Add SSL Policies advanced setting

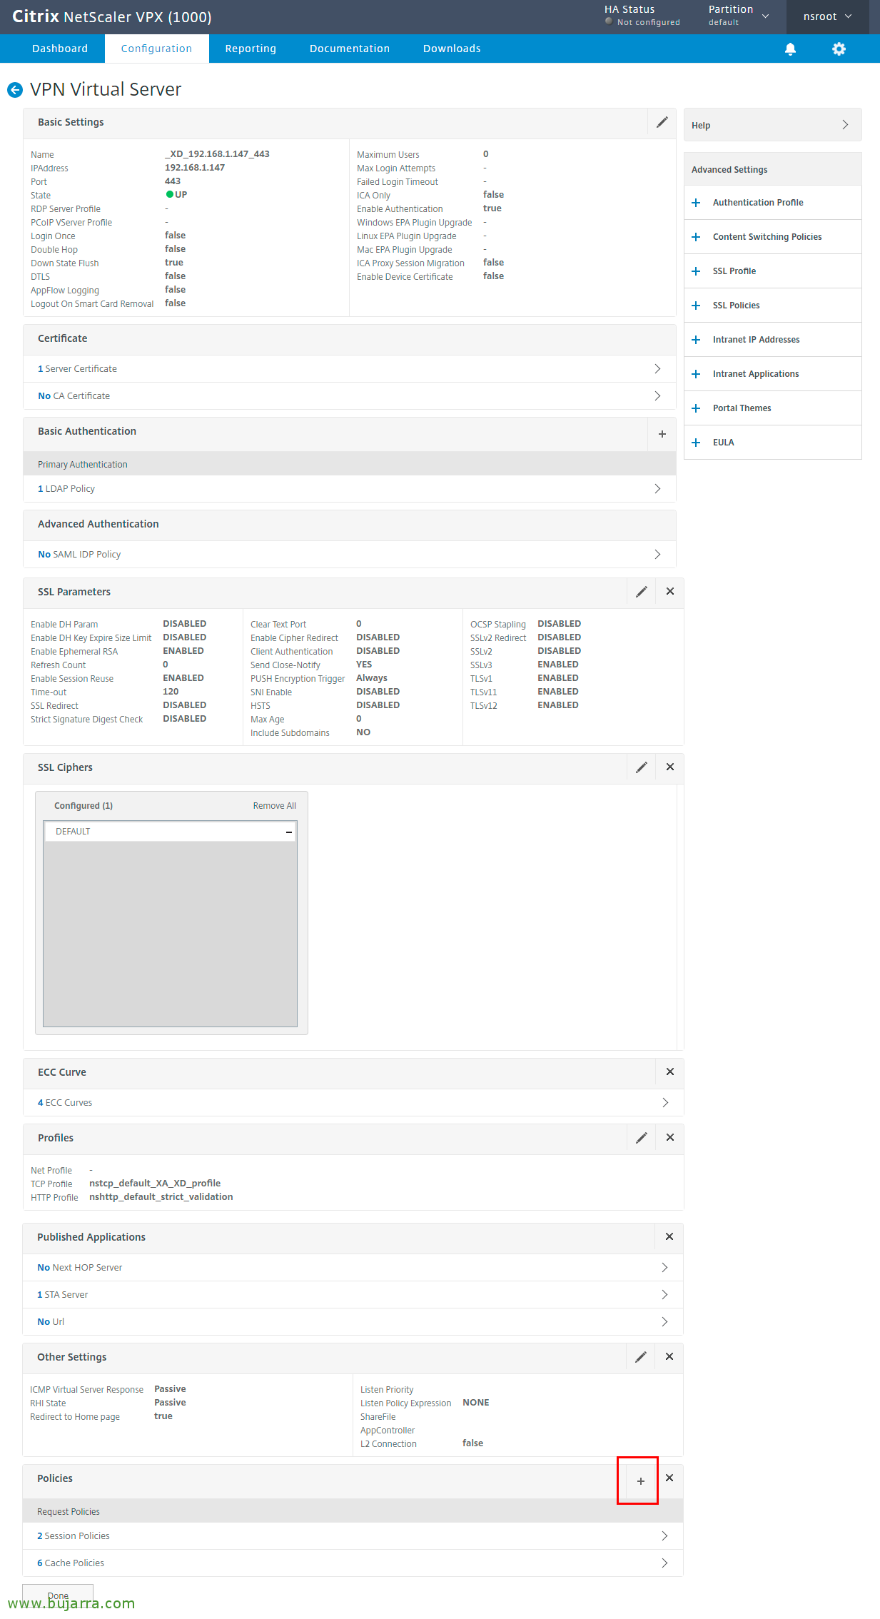point(773,306)
